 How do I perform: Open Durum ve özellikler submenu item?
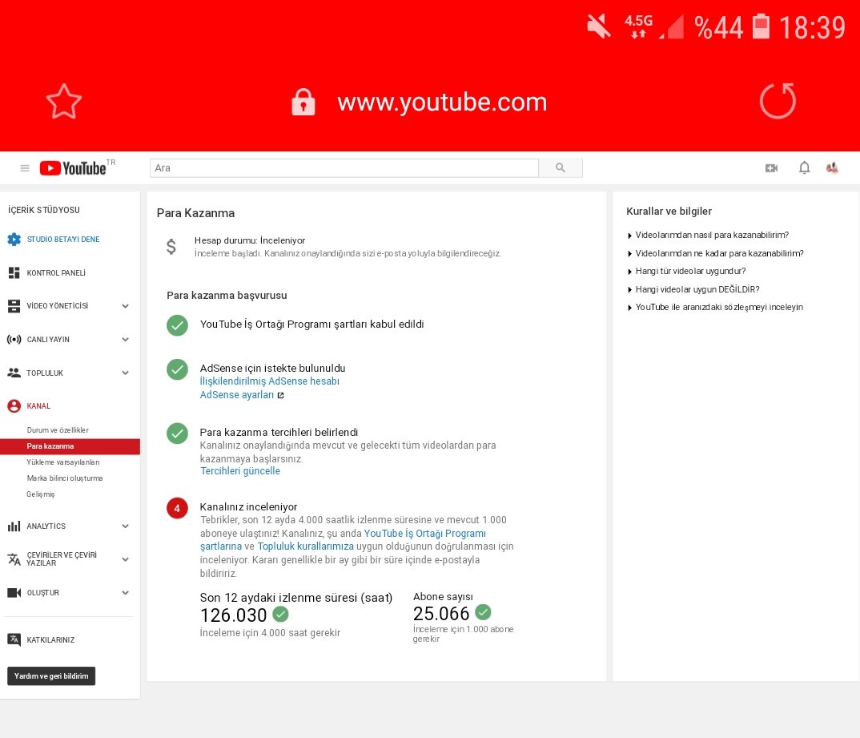(x=58, y=430)
